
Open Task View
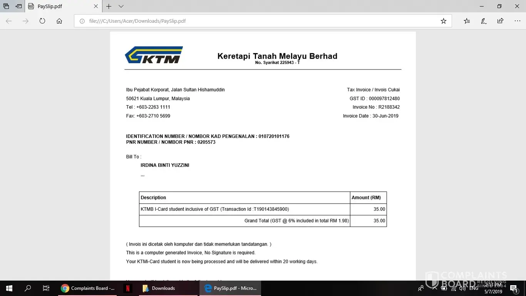point(46,288)
